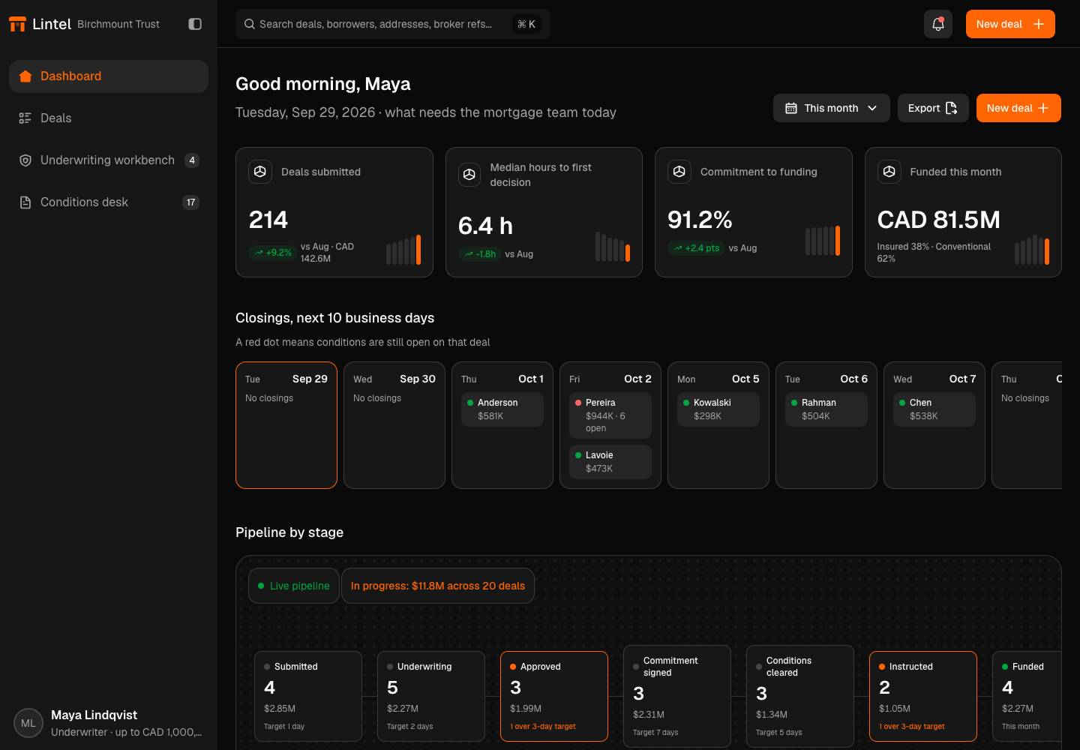Click the Deals submitted card icon
The image size is (1080, 750).
click(260, 172)
